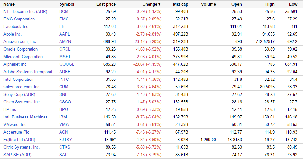This screenshot has height=159, width=303.
Task: Open the Facebook Inc company link
Action: click(x=16, y=27)
